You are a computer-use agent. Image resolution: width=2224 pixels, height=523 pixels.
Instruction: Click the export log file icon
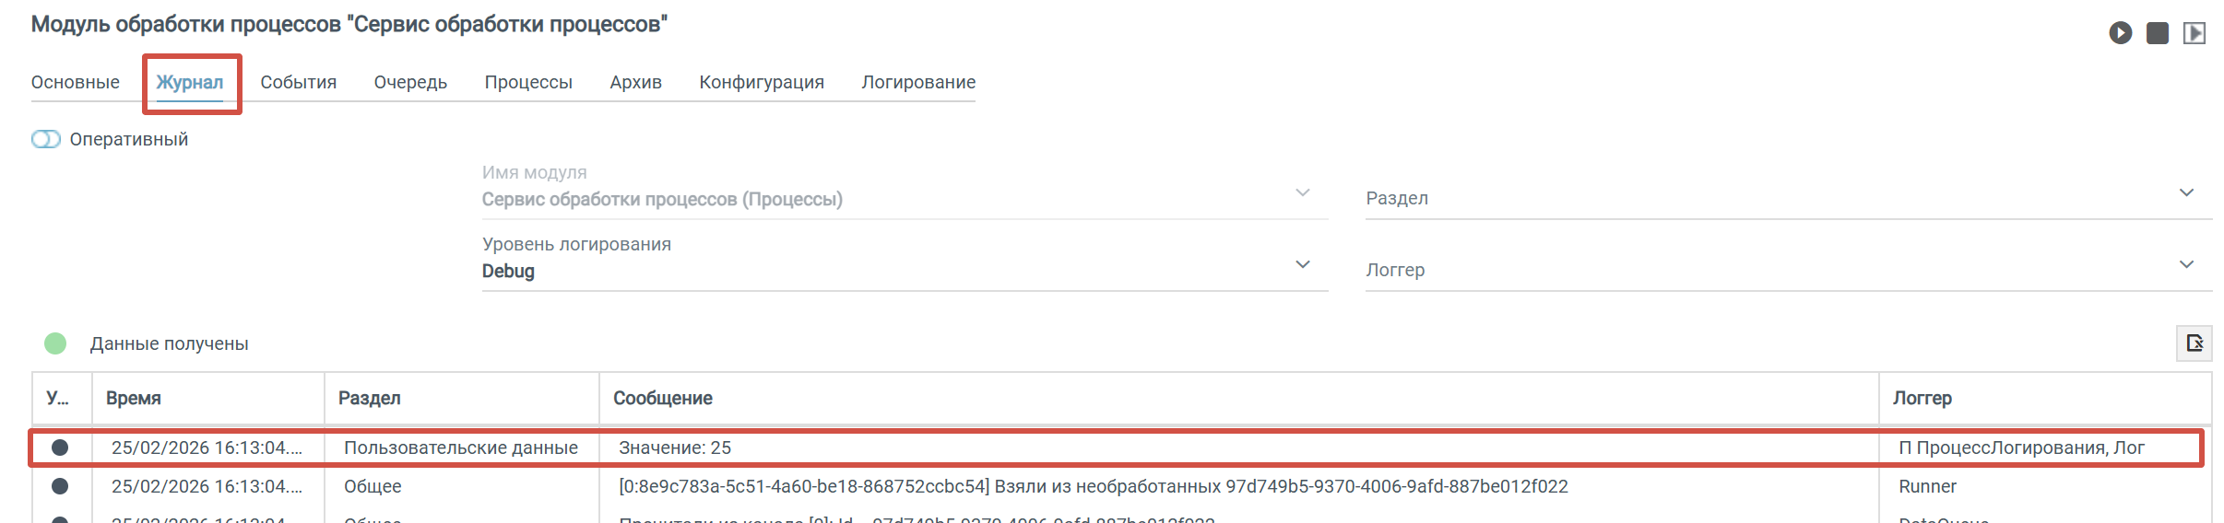pyautogui.click(x=2194, y=343)
